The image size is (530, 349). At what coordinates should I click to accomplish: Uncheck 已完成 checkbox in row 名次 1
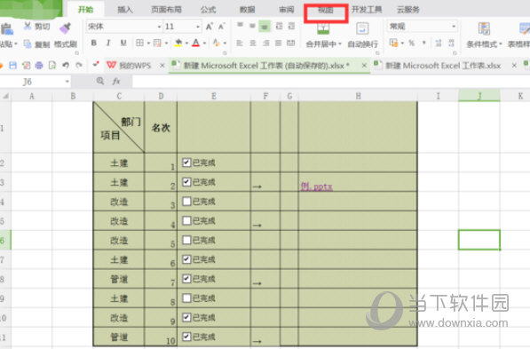click(x=186, y=163)
